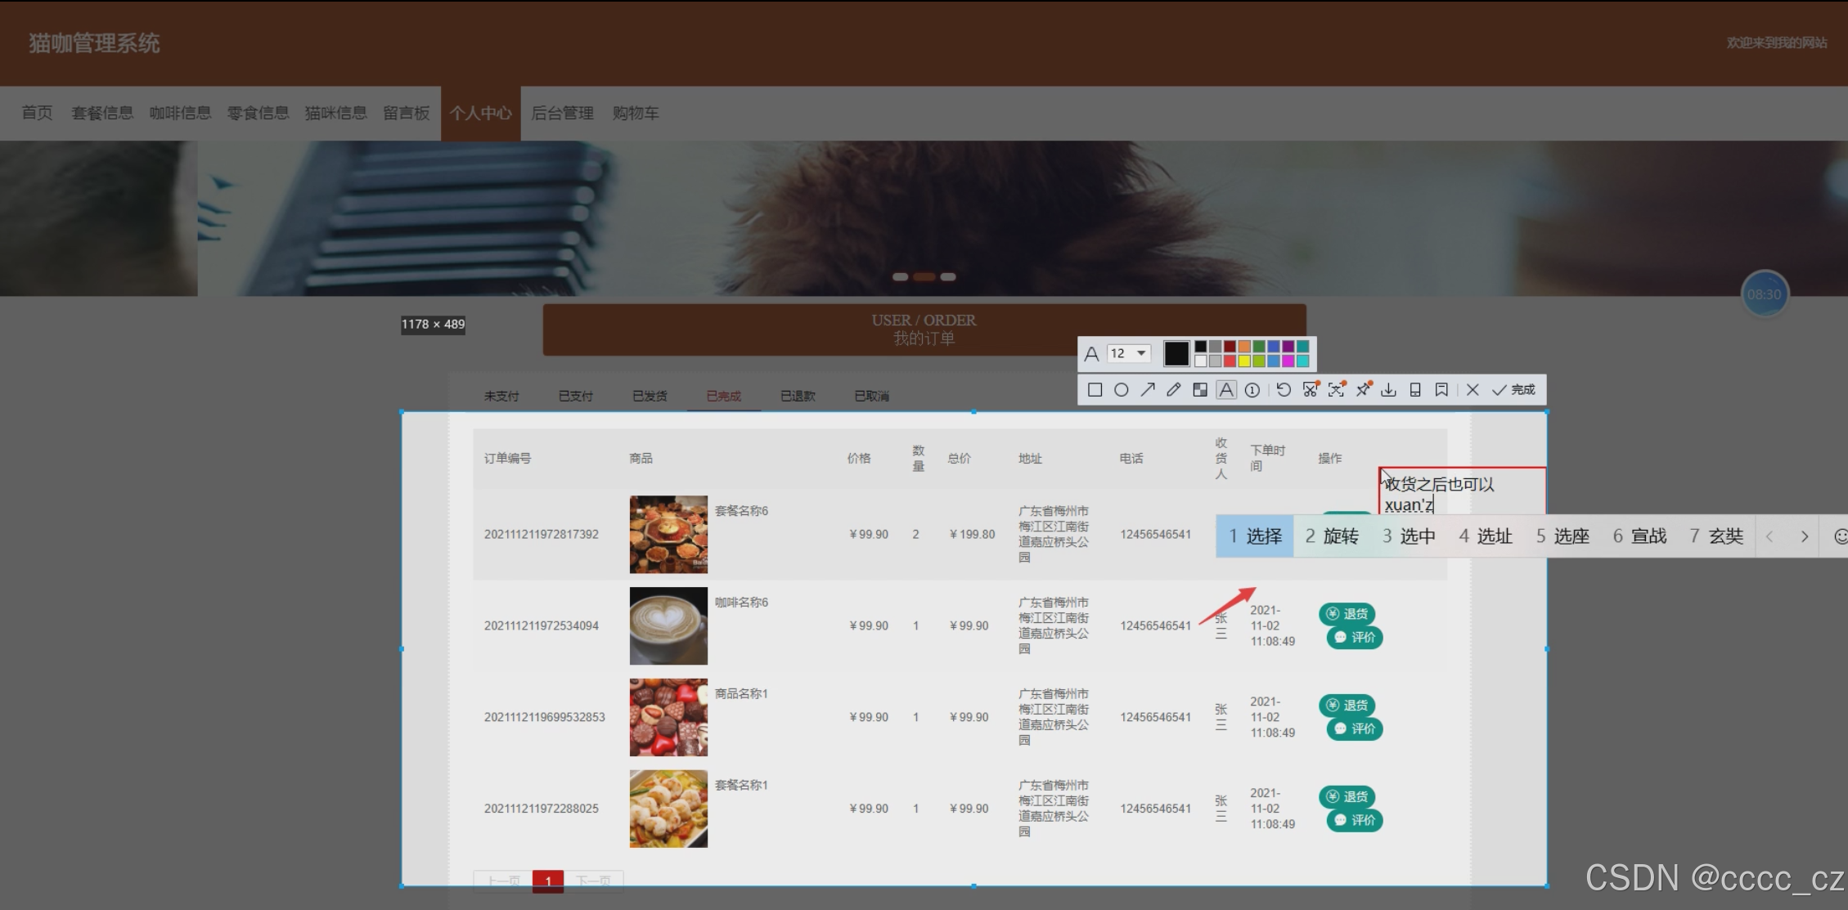The width and height of the screenshot is (1848, 910).
Task: Select IME candidate 2 旋转
Action: click(x=1332, y=536)
